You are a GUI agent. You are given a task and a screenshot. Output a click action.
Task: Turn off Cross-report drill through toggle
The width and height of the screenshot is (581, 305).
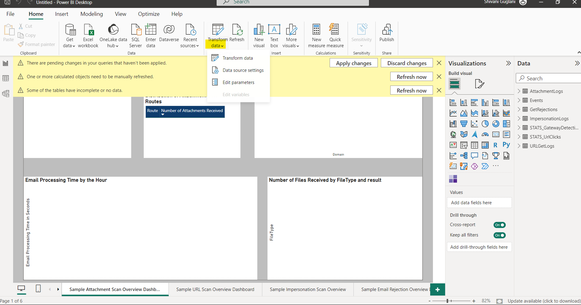coord(499,225)
